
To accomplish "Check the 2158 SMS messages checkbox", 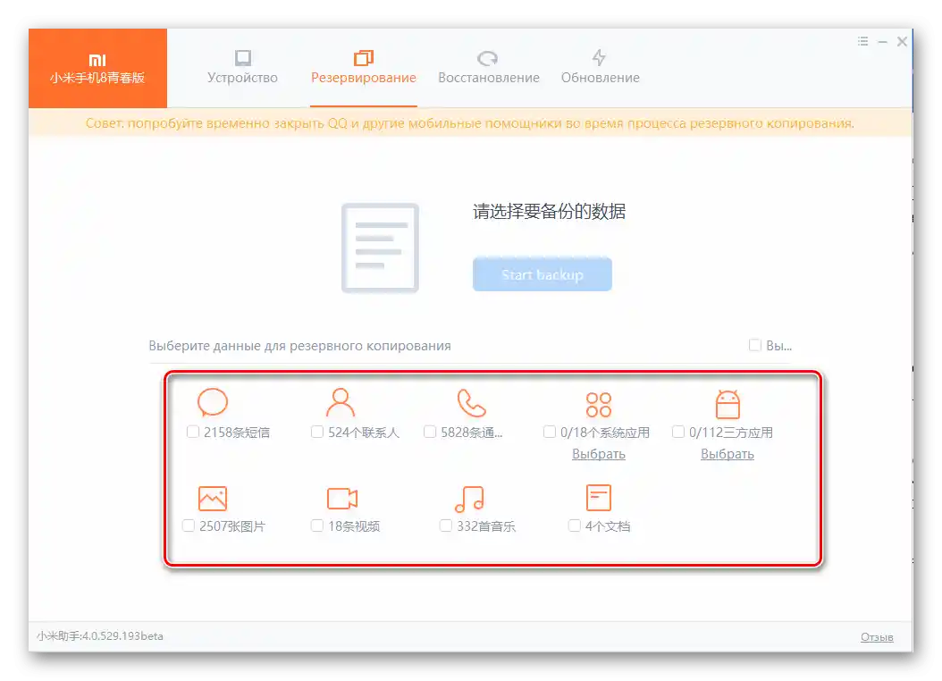I will [193, 432].
